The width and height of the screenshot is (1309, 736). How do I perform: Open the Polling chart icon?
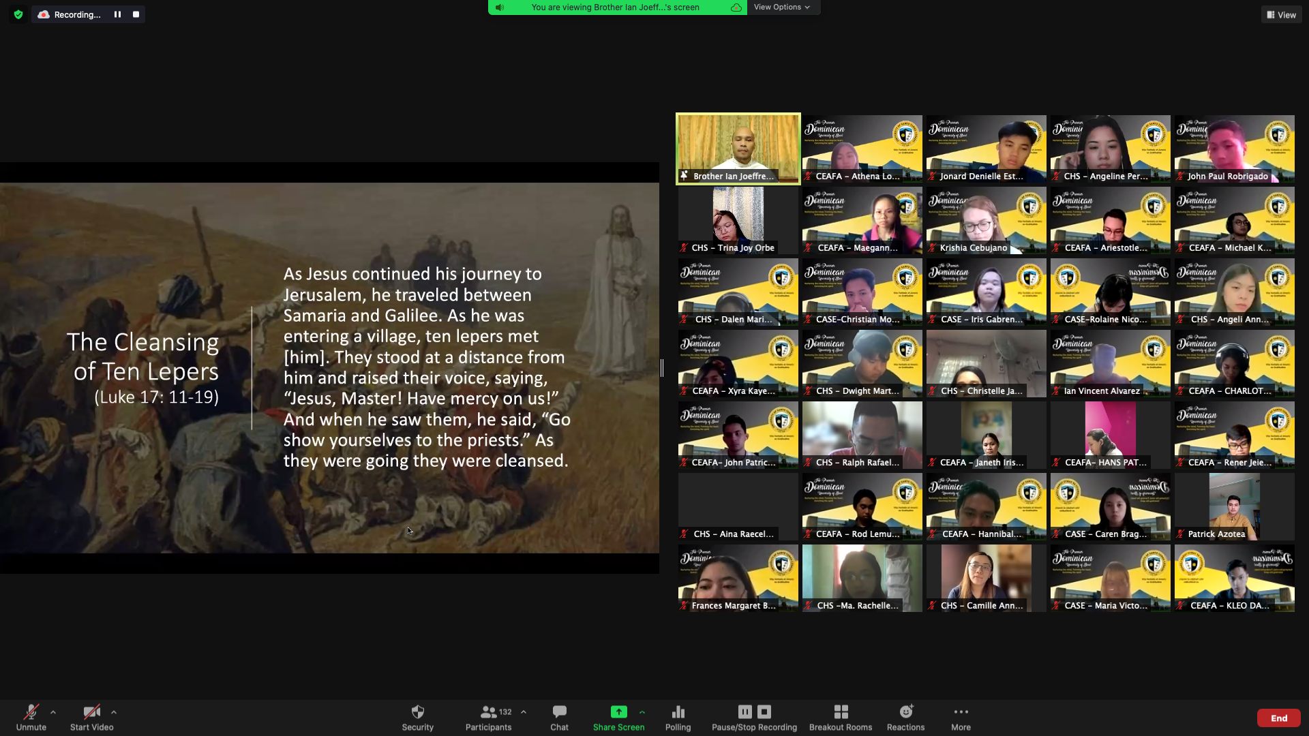[x=678, y=712]
